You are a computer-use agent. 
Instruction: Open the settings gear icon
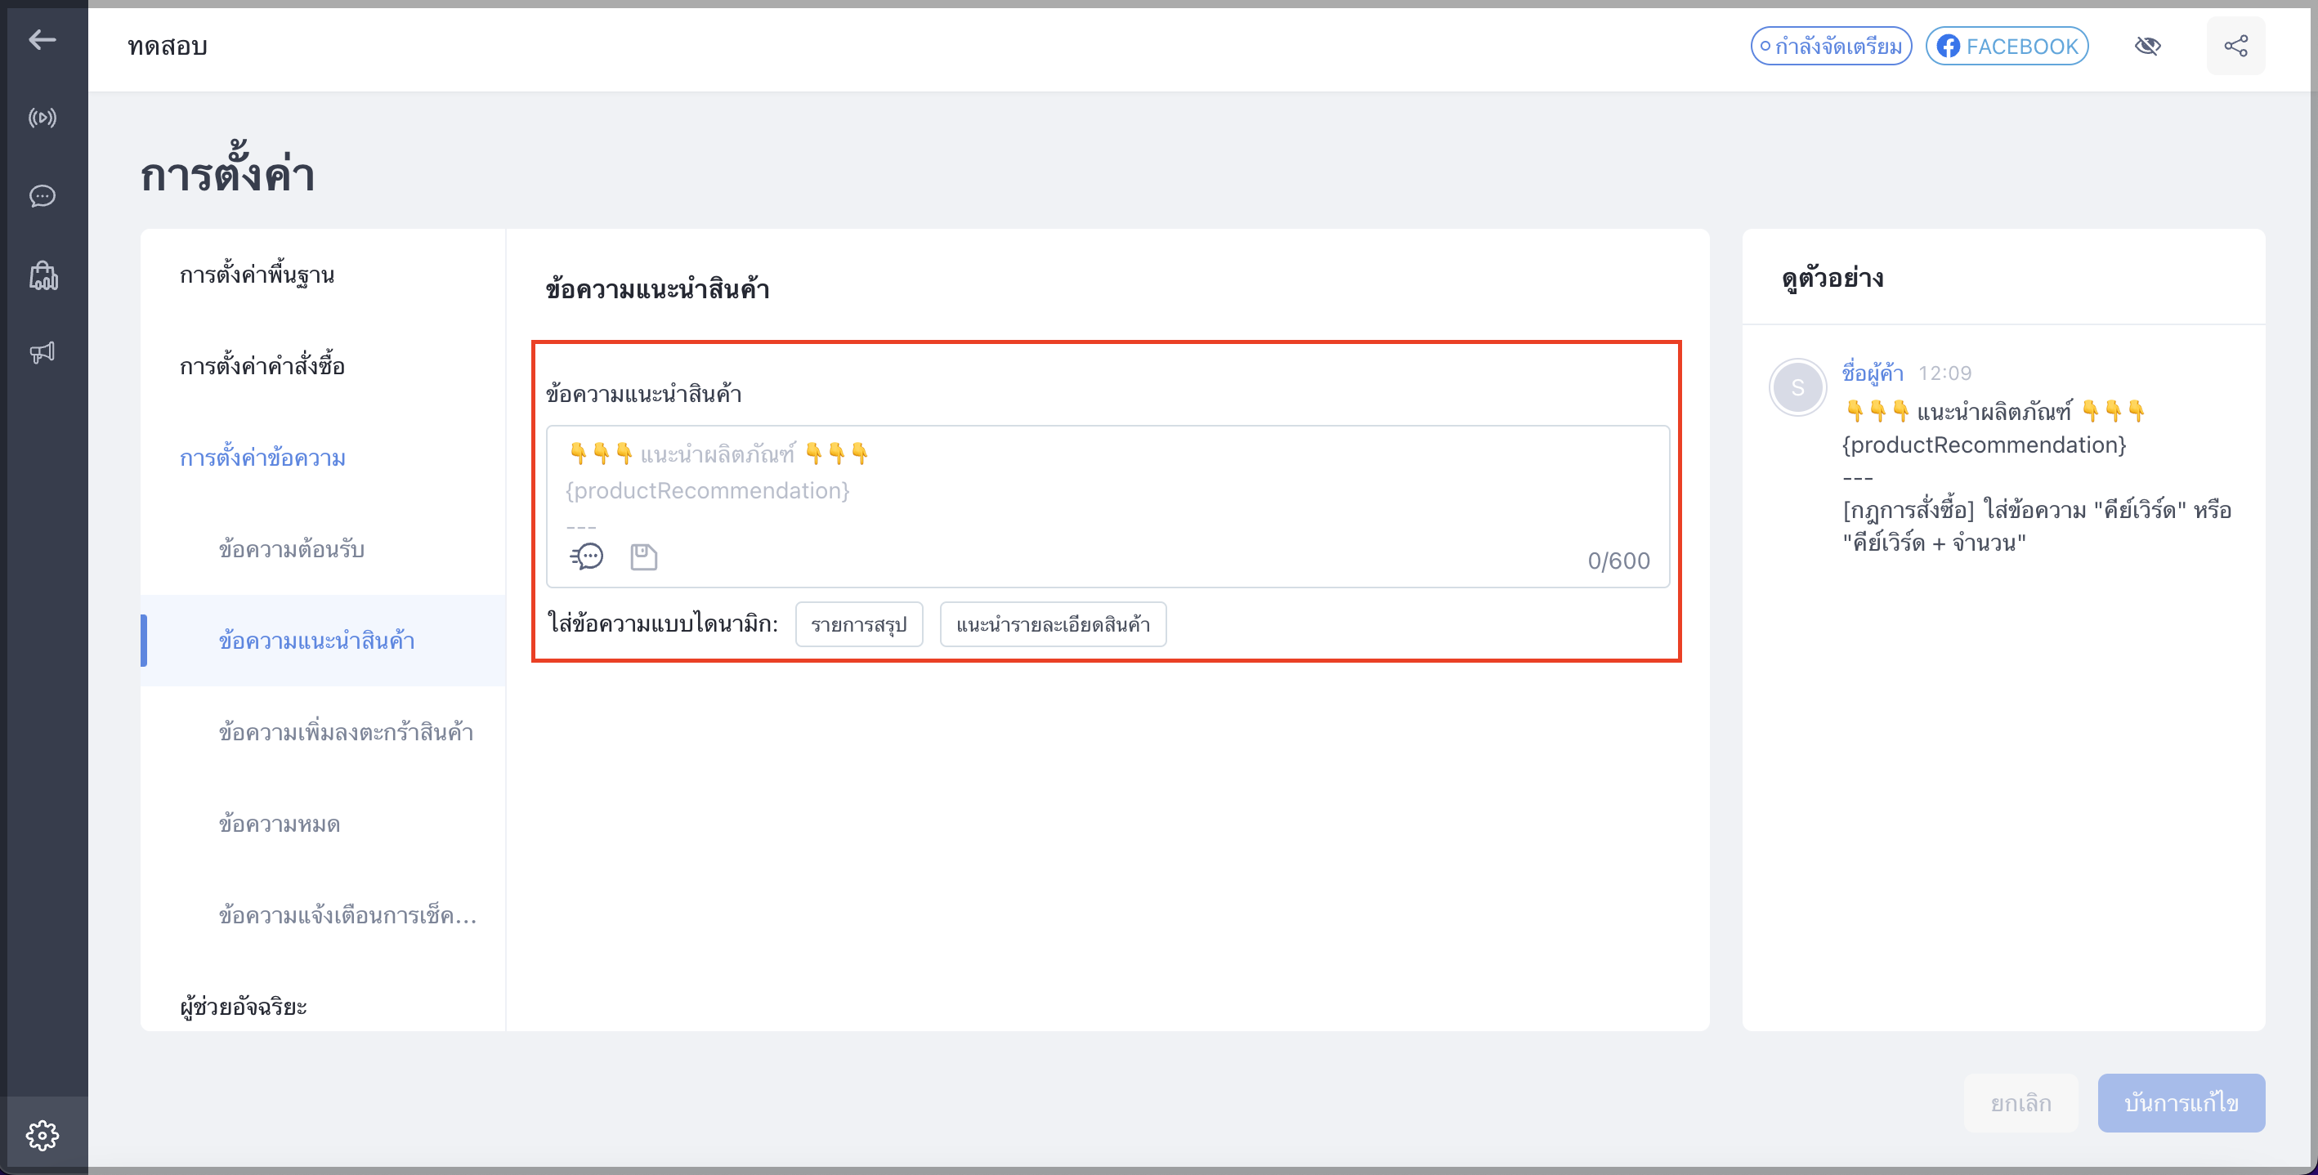click(x=43, y=1136)
